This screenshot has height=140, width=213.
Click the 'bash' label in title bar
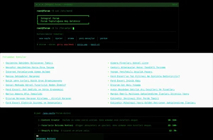(175, 5)
